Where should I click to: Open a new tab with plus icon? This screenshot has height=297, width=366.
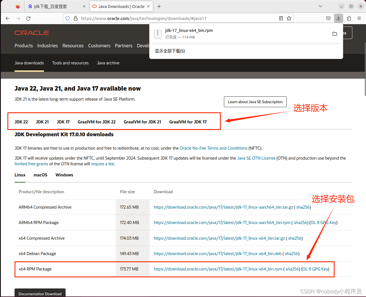coord(159,6)
